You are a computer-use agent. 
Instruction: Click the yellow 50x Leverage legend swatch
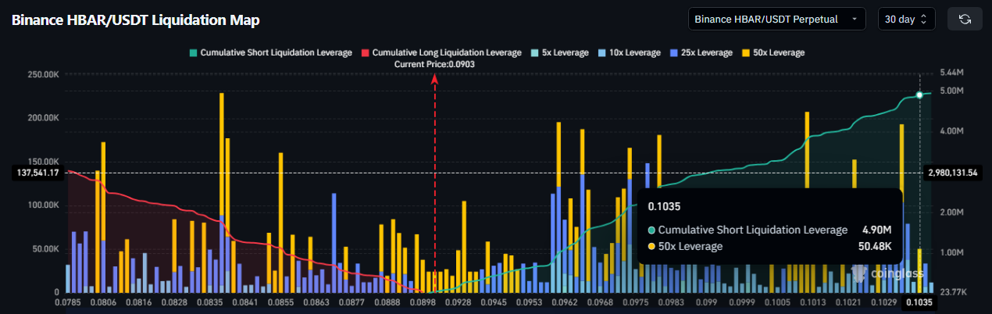click(x=745, y=52)
